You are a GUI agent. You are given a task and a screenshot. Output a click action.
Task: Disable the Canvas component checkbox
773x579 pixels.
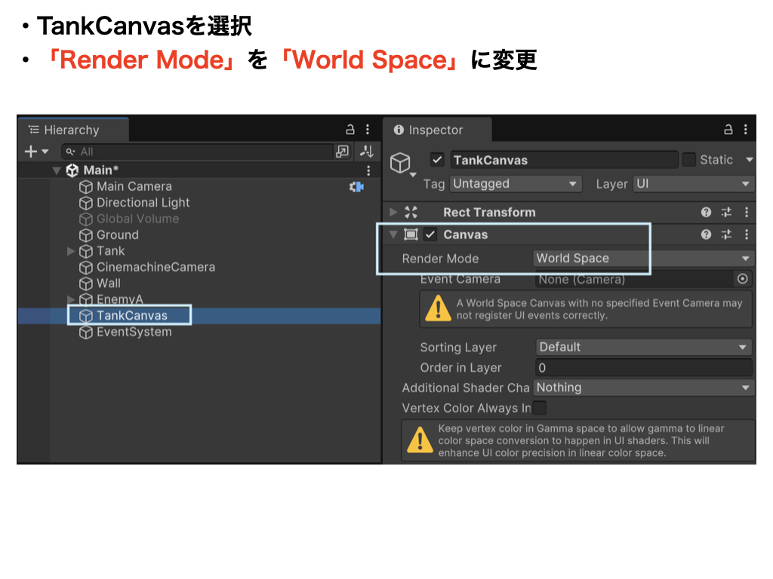(x=430, y=234)
